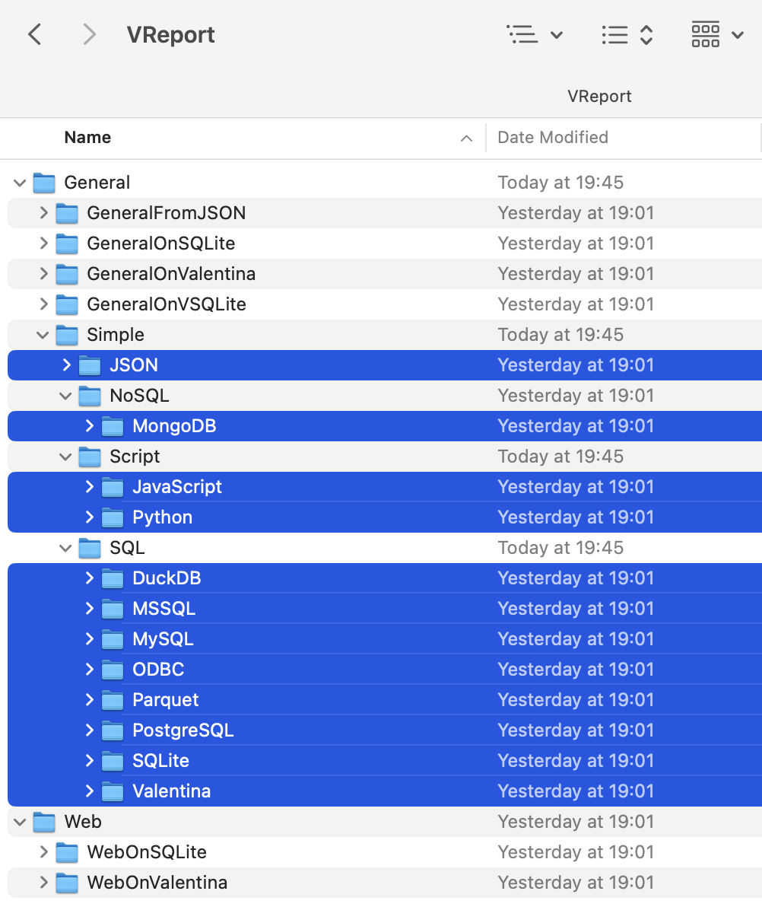This screenshot has width=762, height=907.
Task: Expand the Valentina folder
Action: (x=89, y=791)
